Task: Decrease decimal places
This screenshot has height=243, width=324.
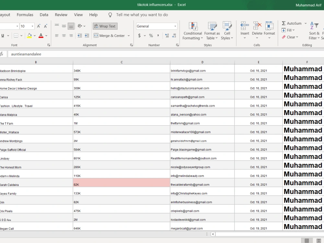Action: click(x=174, y=36)
